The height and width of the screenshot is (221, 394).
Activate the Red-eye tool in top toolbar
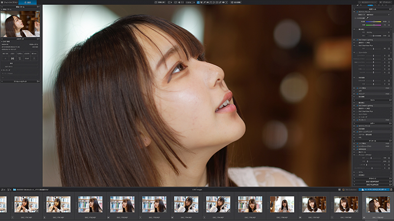[x=223, y=2]
